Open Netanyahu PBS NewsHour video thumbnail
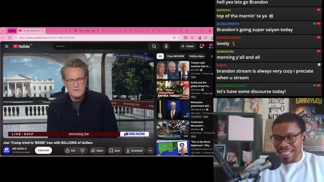Viewport: 324px width, 182px height. tap(173, 109)
